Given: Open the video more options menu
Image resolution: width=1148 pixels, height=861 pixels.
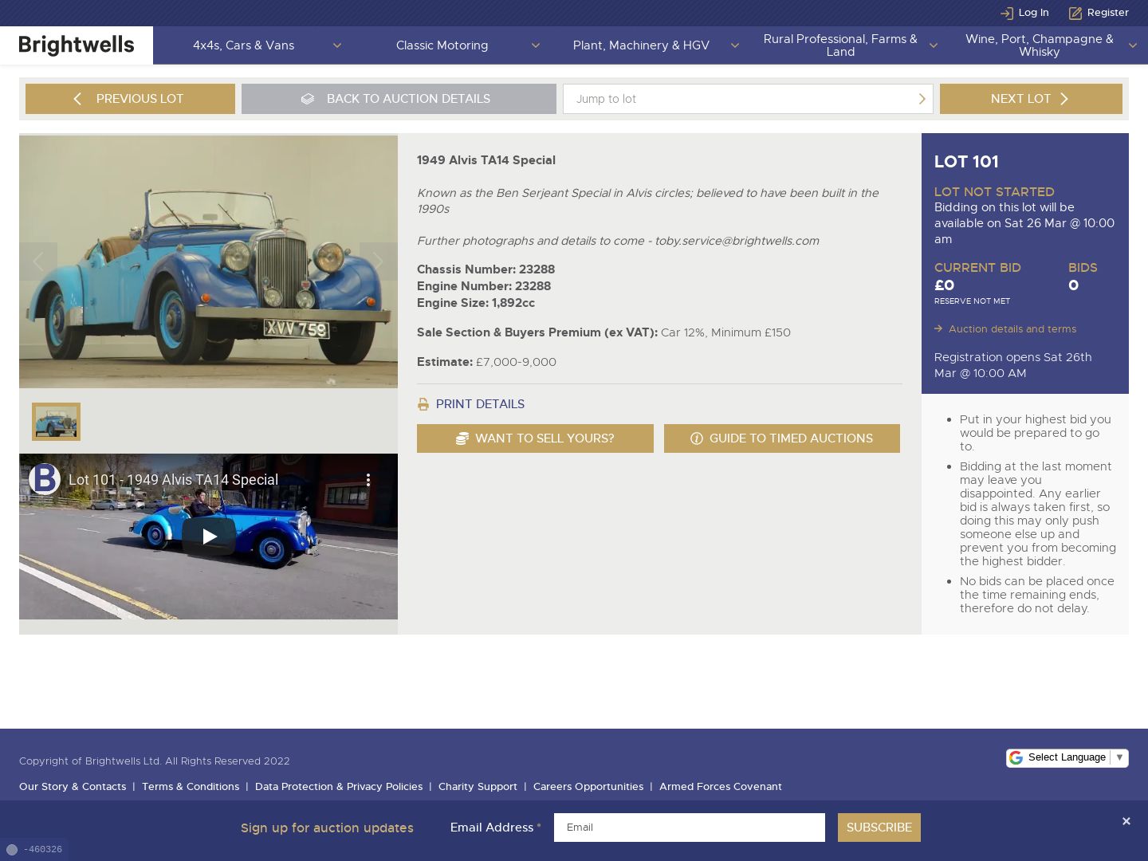Looking at the screenshot, I should tap(368, 480).
